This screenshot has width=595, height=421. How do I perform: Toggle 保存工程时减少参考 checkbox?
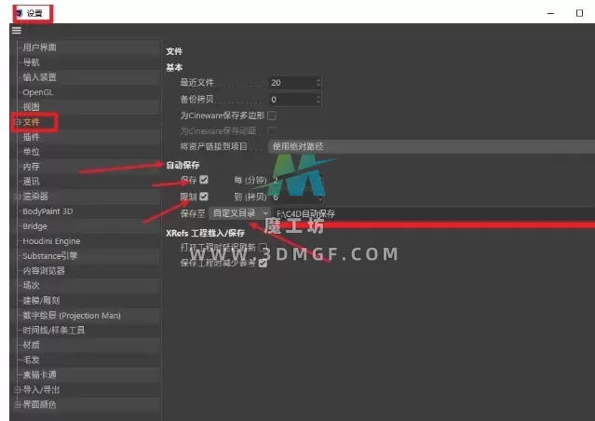pos(263,263)
